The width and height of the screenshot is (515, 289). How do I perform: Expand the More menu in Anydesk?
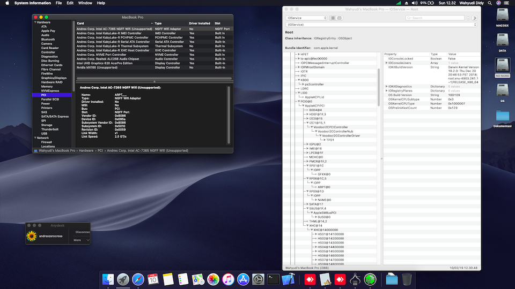tap(80, 240)
